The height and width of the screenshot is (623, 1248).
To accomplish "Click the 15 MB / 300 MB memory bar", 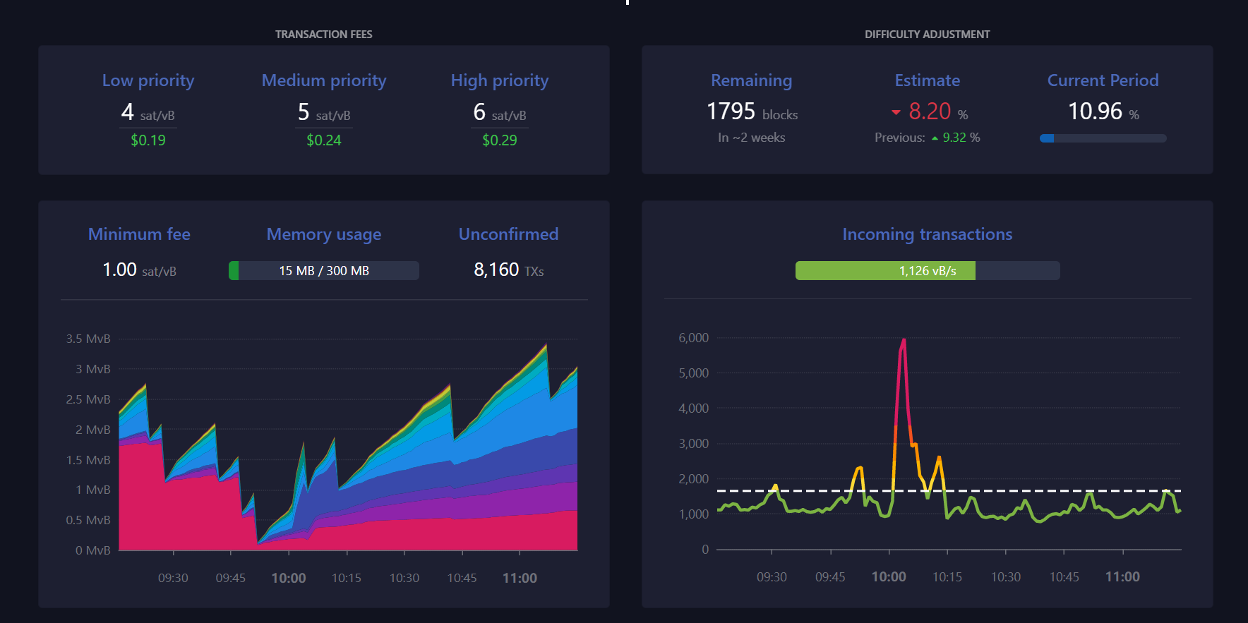I will [x=324, y=271].
